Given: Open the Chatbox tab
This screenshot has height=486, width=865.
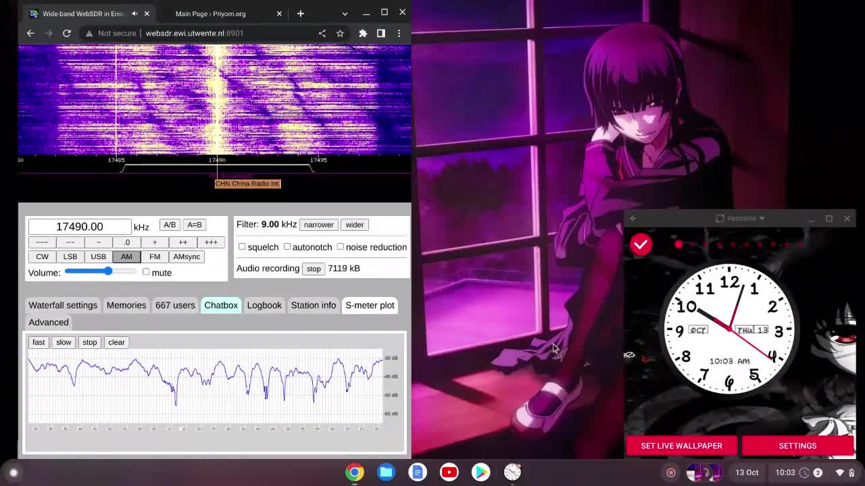Looking at the screenshot, I should pyautogui.click(x=221, y=305).
